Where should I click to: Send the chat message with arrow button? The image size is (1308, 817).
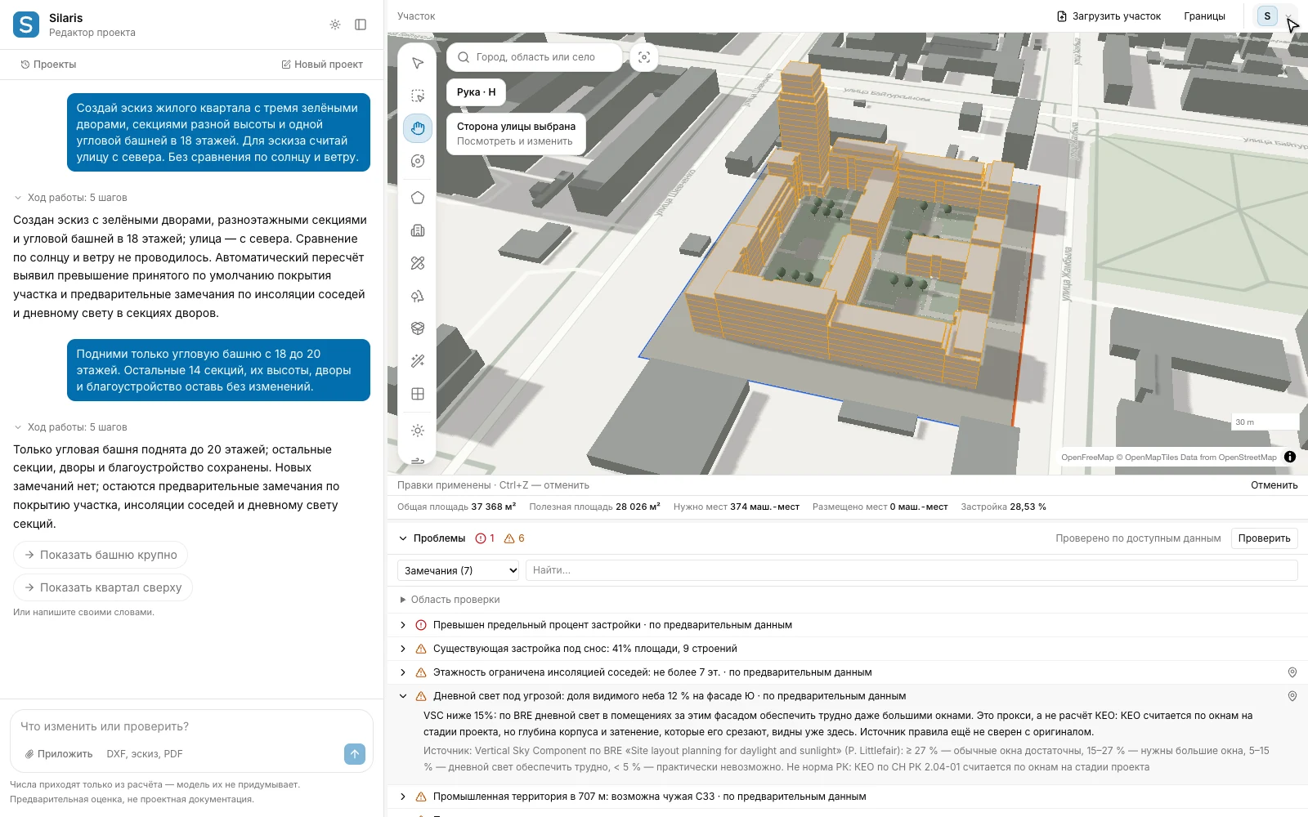pyautogui.click(x=355, y=754)
